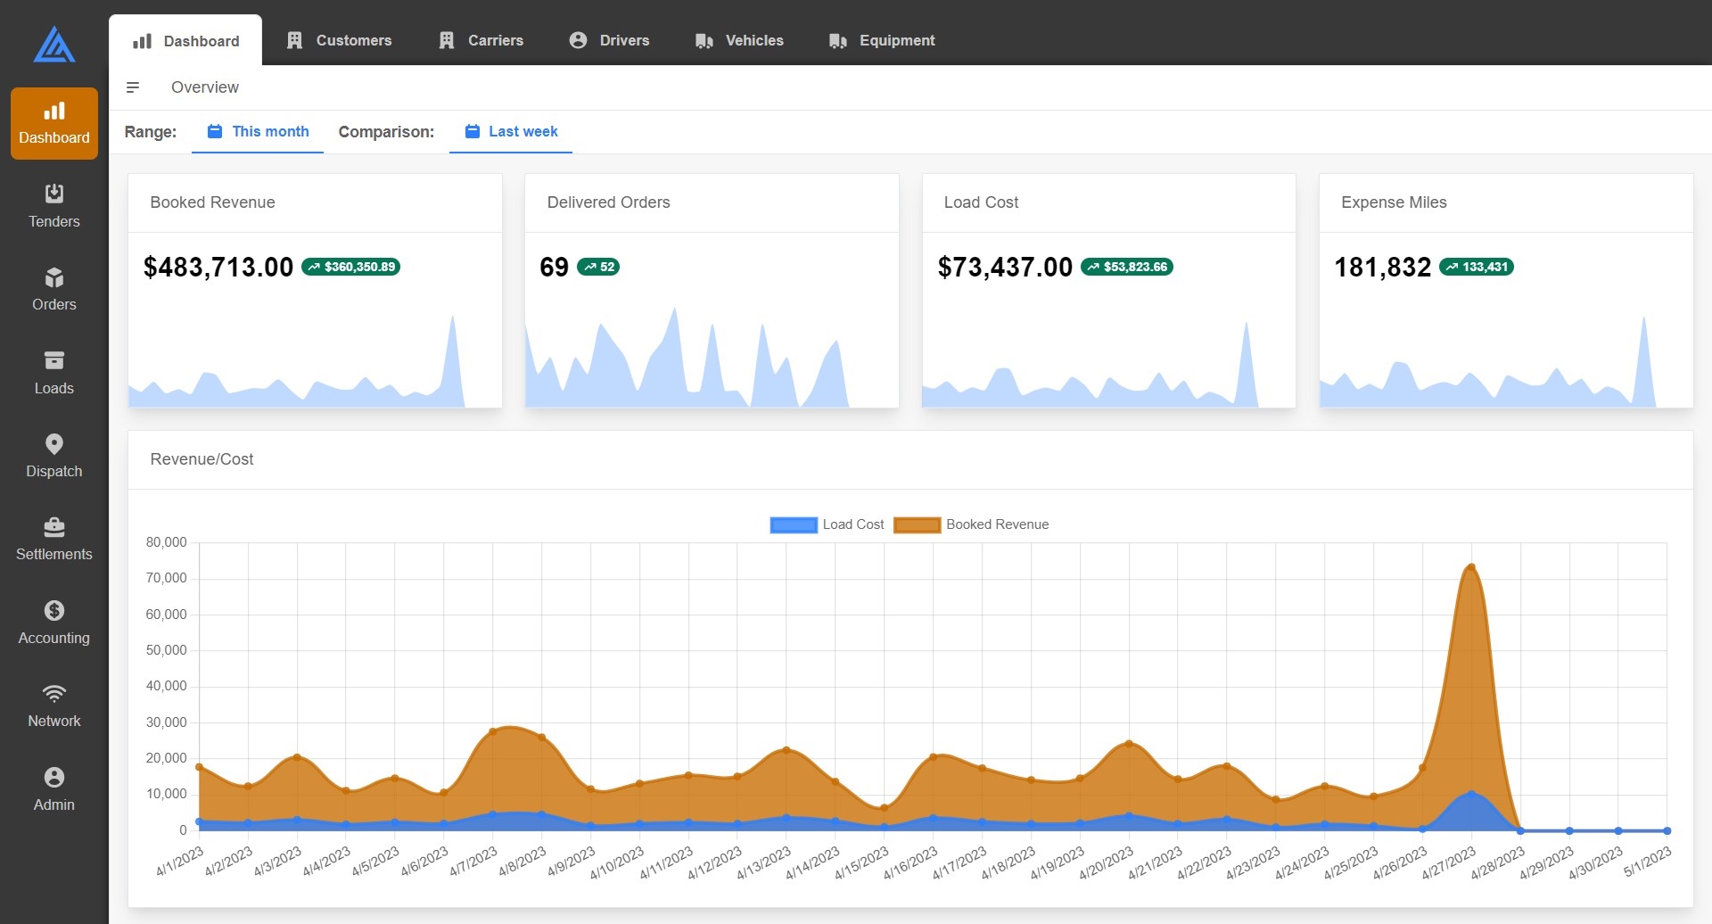Viewport: 1712px width, 924px height.
Task: Click the trend arrow in Load Cost badge
Action: click(1093, 267)
